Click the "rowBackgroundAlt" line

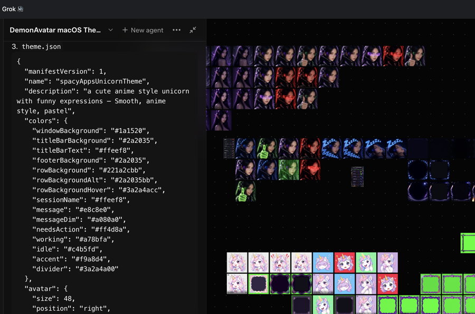[x=94, y=180]
